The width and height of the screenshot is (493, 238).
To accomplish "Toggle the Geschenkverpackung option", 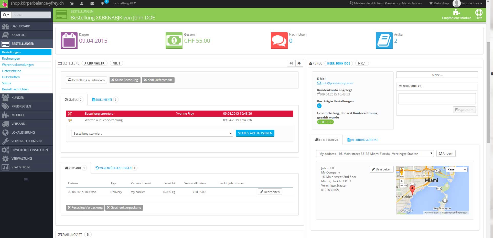I will pyautogui.click(x=124, y=208).
